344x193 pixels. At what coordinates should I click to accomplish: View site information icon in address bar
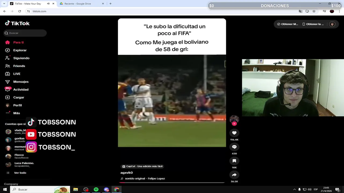coord(28,11)
